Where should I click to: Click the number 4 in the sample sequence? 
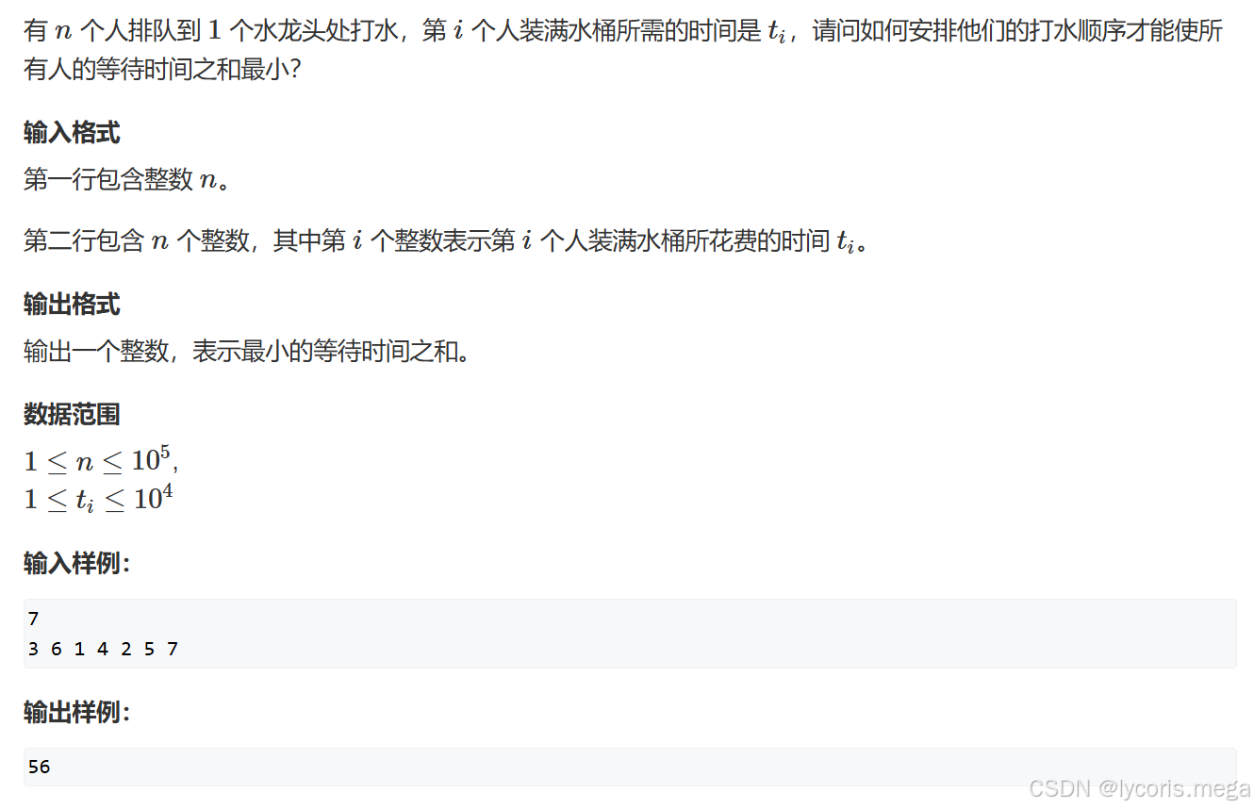103,649
